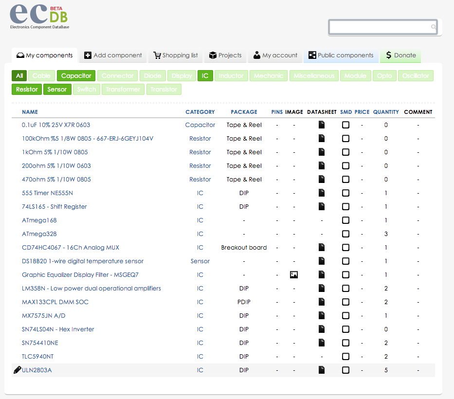The width and height of the screenshot is (454, 399).
Task: Click Sensor category link in DS18B20 row
Action: pyautogui.click(x=200, y=261)
